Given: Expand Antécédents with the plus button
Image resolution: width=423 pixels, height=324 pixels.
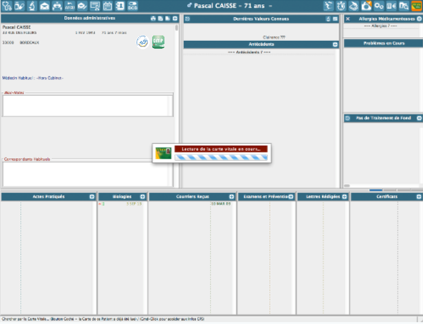Looking at the screenshot, I should (334, 45).
